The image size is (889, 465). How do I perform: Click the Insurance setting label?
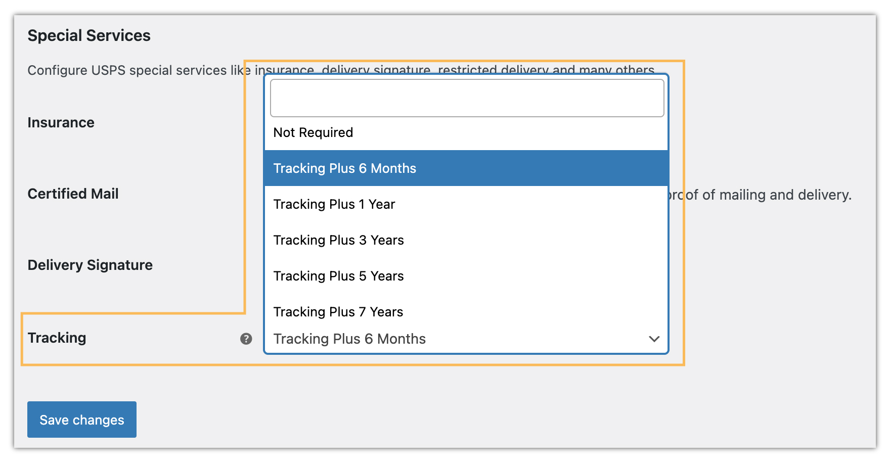61,122
